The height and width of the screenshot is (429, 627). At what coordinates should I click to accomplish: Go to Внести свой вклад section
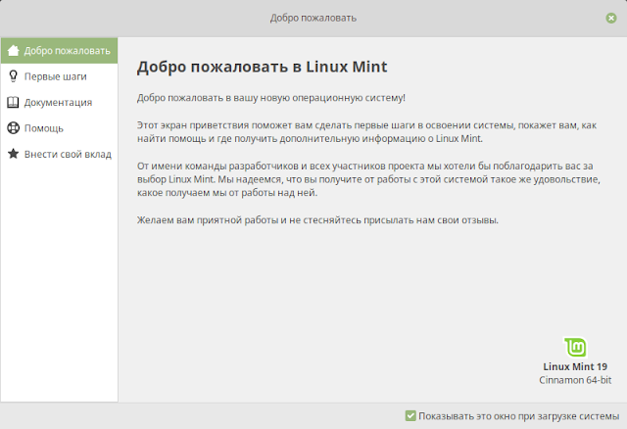(59, 154)
